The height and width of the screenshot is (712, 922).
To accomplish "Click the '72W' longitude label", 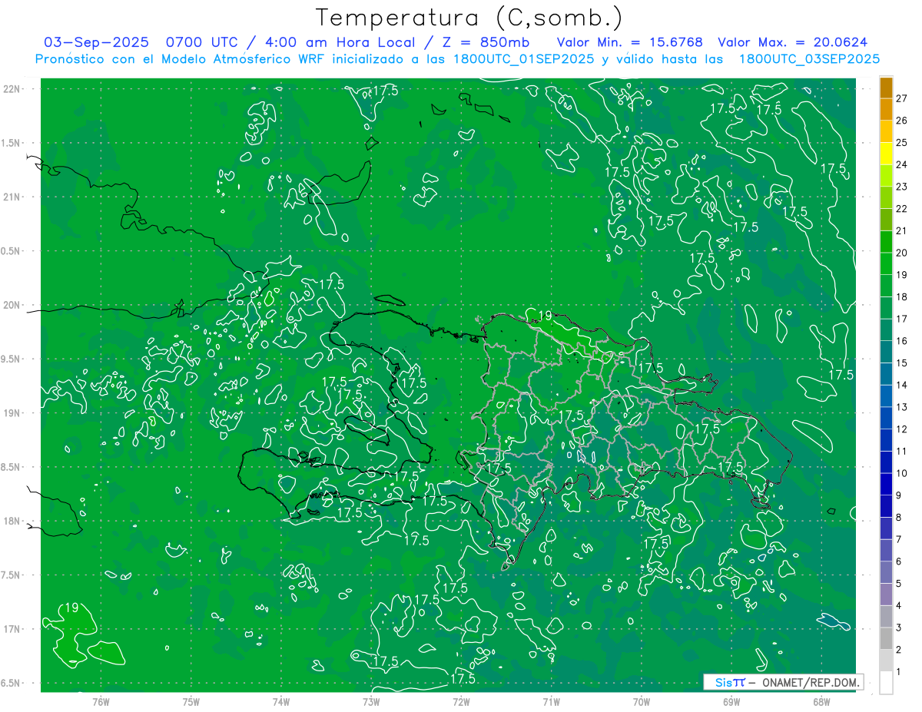I will 461,702.
